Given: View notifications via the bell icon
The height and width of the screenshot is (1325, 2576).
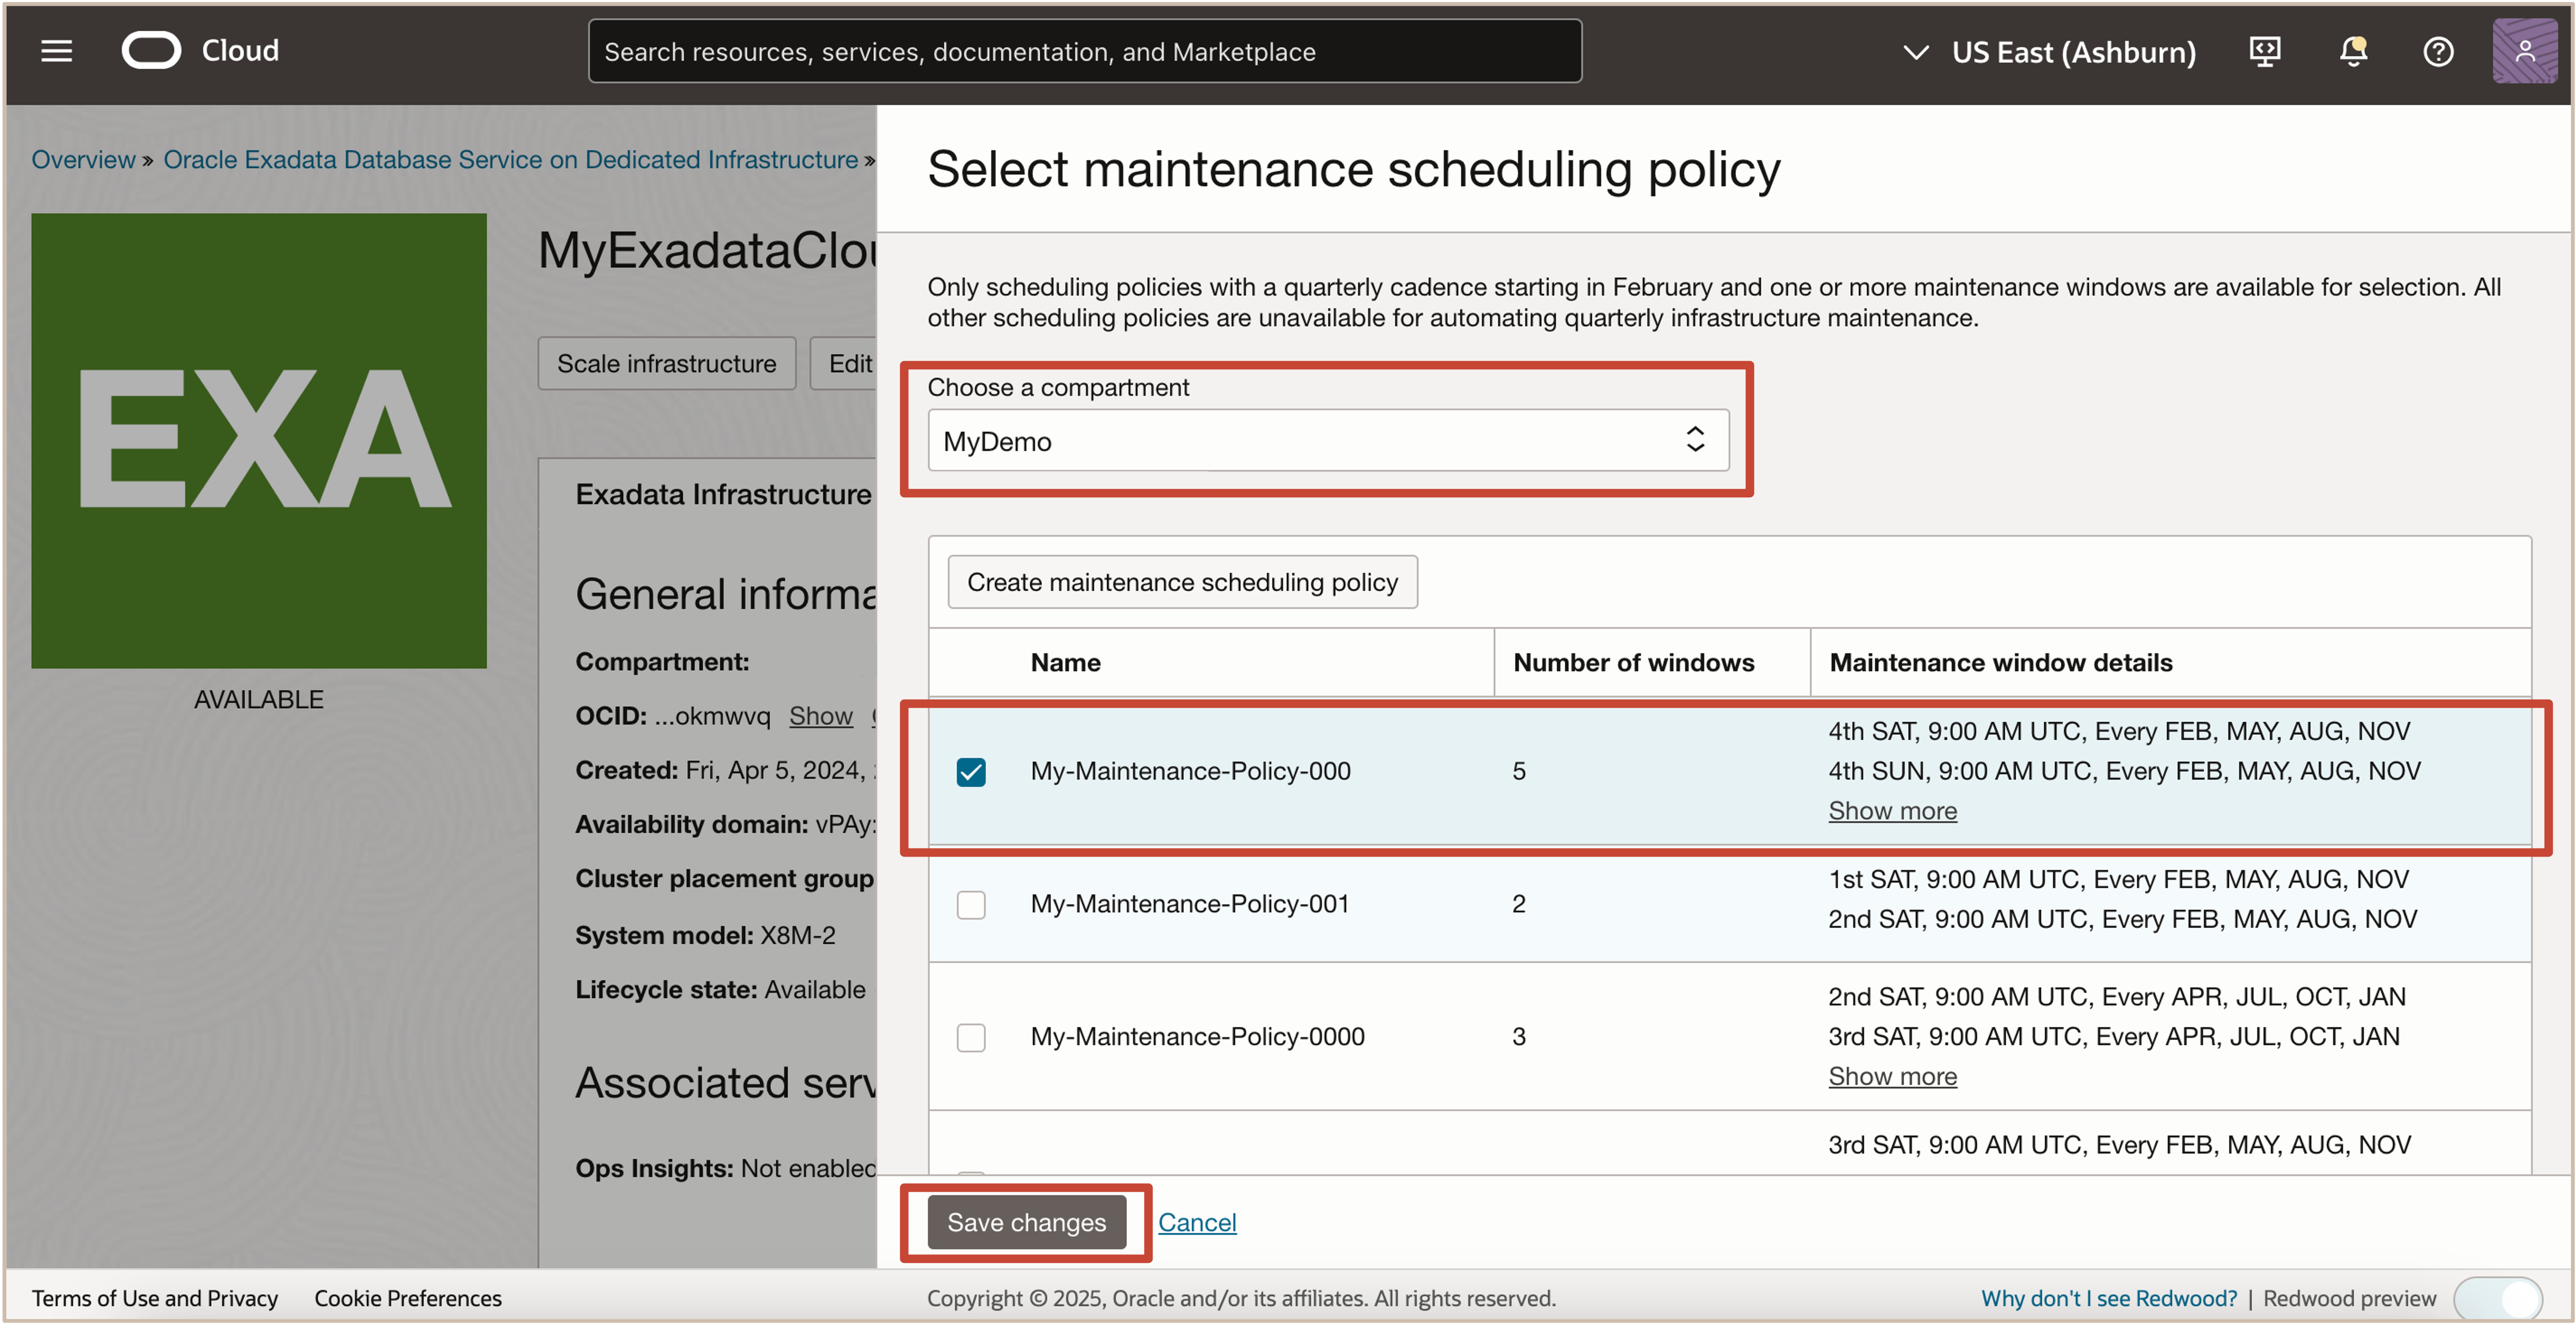Looking at the screenshot, I should coord(2352,51).
